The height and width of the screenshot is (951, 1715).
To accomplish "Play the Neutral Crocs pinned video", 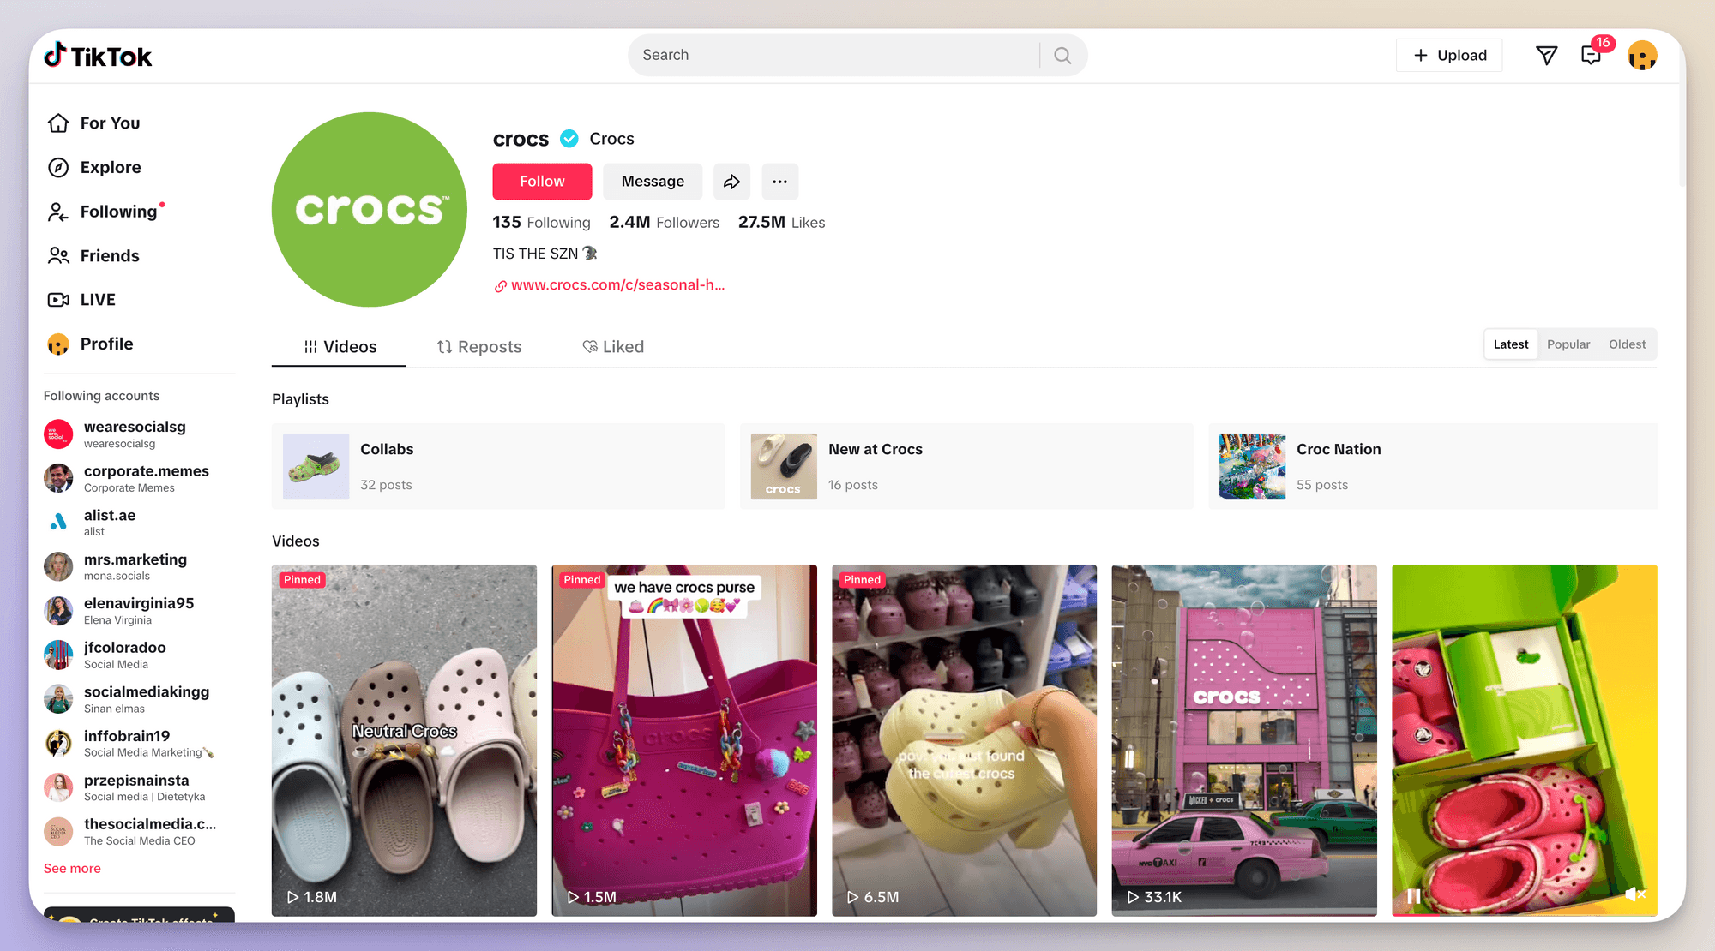I will click(404, 740).
